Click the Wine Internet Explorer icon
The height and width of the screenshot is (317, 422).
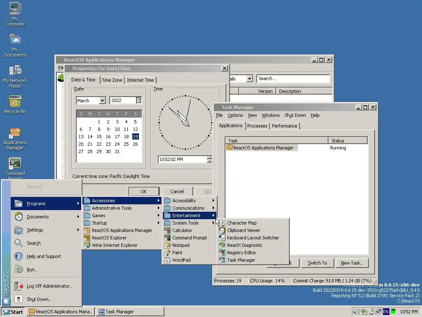tap(87, 245)
